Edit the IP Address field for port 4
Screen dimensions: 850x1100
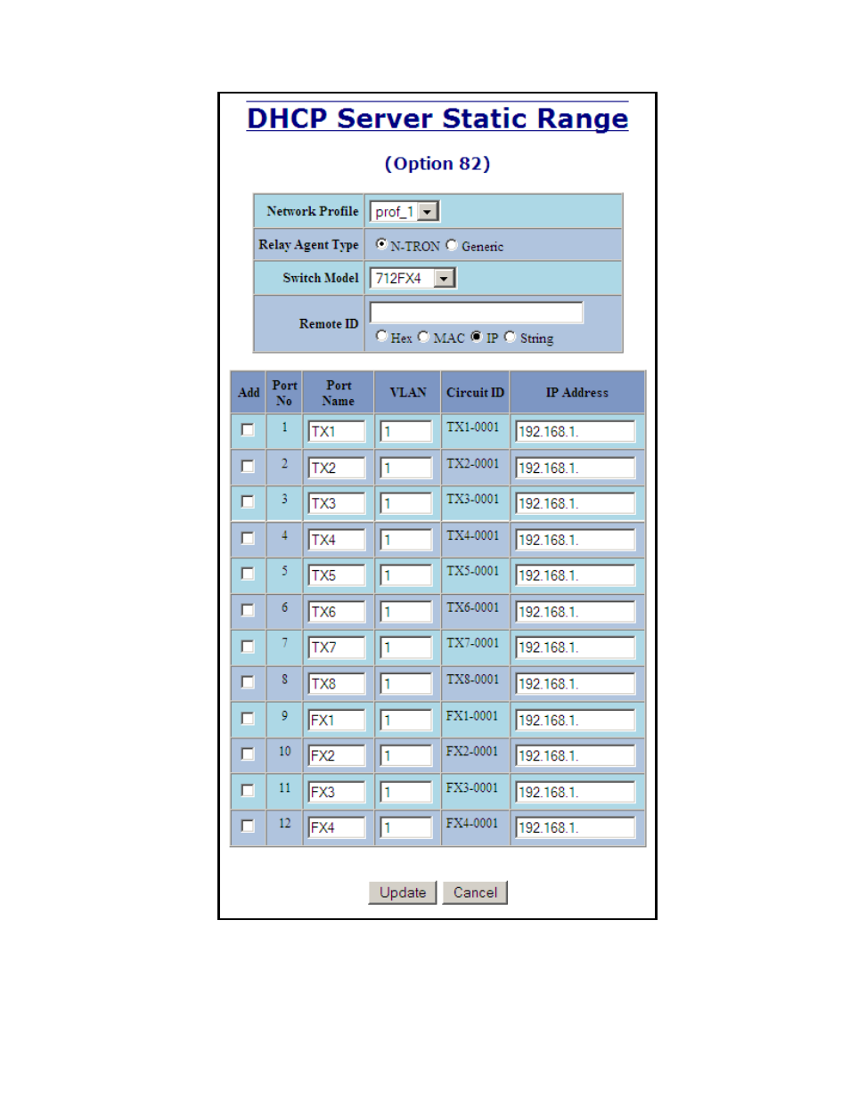coord(576,540)
